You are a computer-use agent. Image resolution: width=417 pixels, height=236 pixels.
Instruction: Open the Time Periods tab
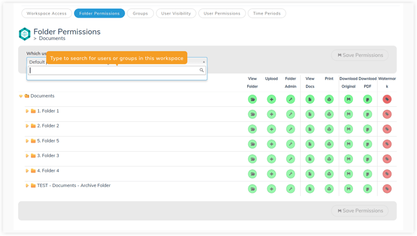coord(267,13)
